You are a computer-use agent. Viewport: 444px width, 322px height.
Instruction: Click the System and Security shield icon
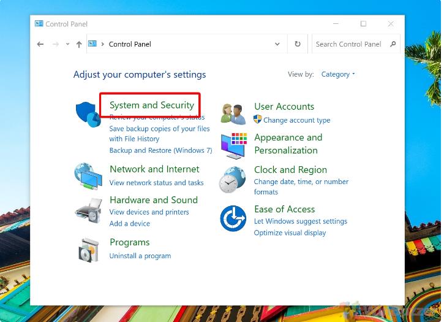pos(88,115)
